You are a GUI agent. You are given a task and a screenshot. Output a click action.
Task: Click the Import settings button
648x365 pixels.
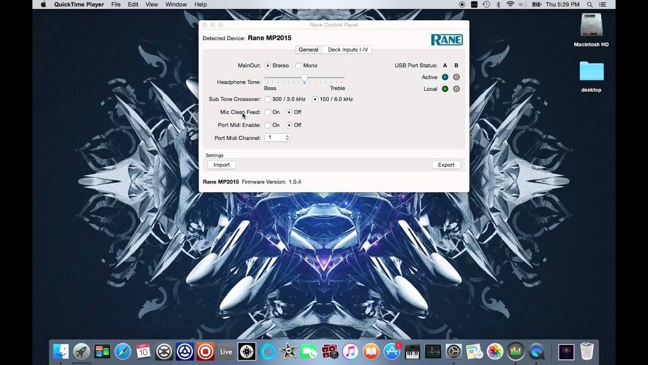point(222,165)
